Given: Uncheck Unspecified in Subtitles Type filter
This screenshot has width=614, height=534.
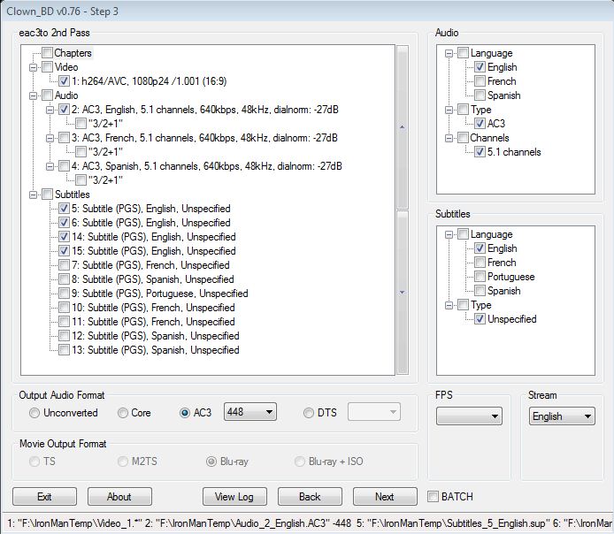Looking at the screenshot, I should coord(480,319).
